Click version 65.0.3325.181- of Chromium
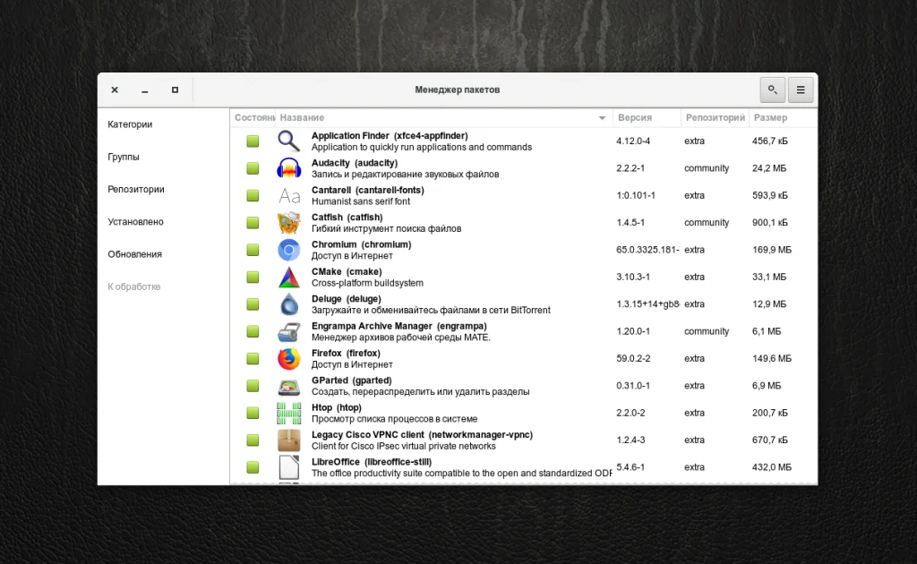This screenshot has width=917, height=564. point(647,250)
